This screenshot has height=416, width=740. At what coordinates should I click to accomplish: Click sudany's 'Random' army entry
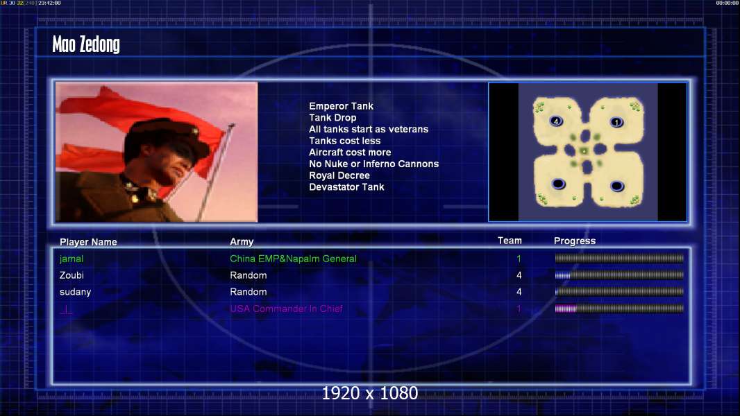[249, 292]
